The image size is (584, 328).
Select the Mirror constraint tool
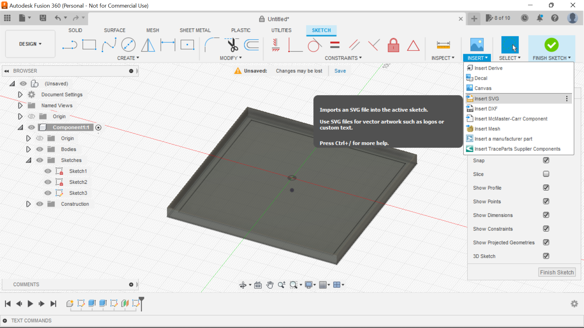148,45
